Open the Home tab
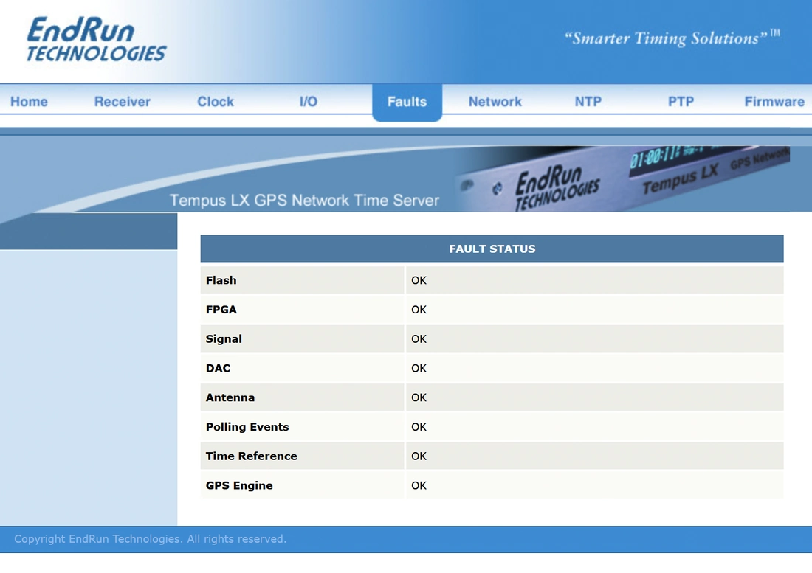 click(29, 102)
